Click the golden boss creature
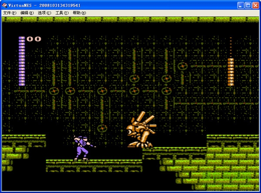This screenshot has width=261, height=193. 141,130
